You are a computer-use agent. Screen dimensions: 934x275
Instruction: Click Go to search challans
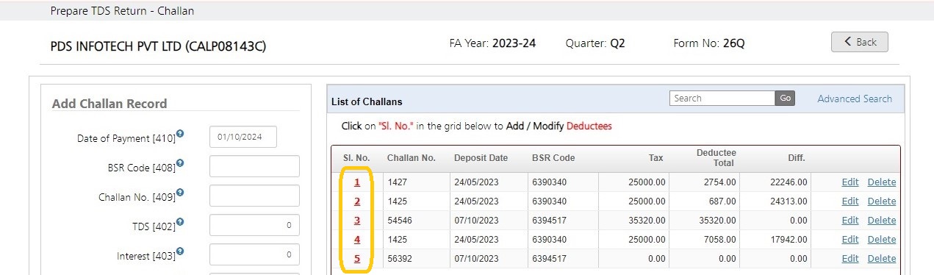point(785,99)
